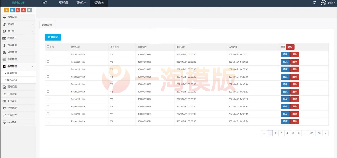Click the blue document shortcut icon
The width and height of the screenshot is (337, 158).
tap(12, 10)
